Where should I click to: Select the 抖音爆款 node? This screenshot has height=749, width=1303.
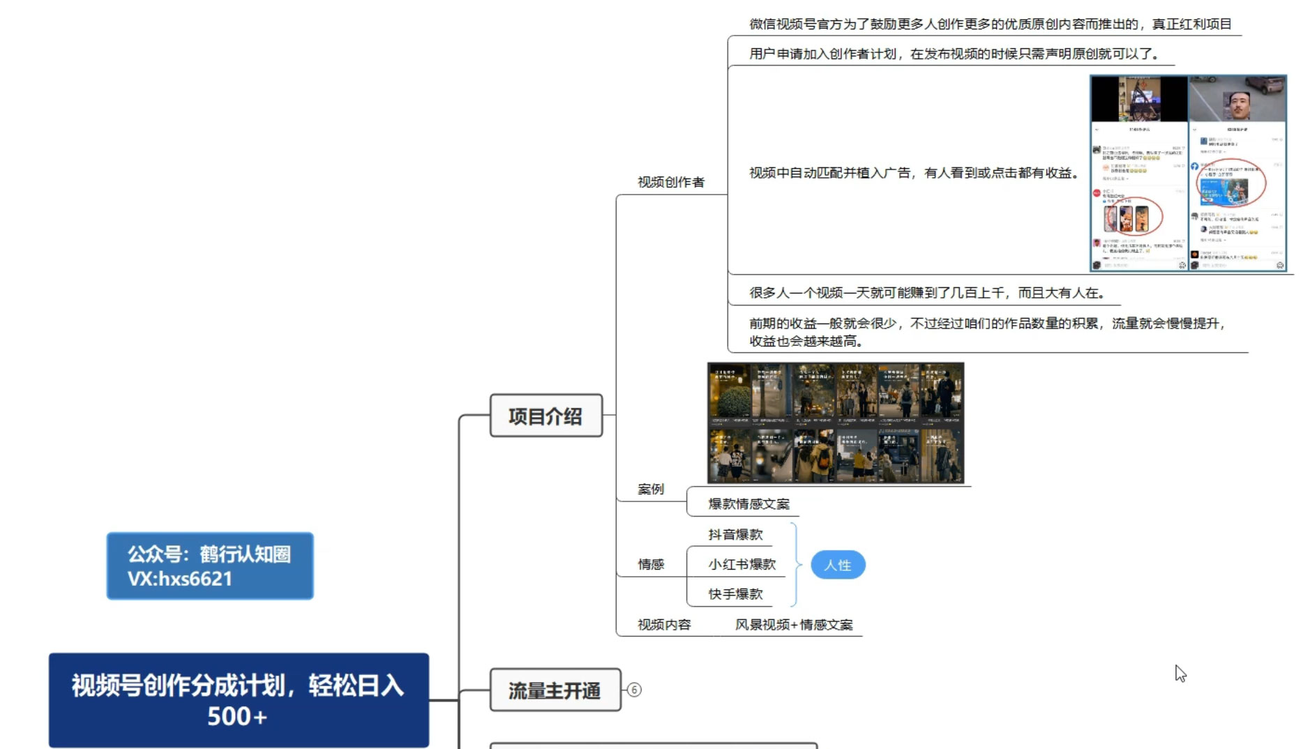(x=737, y=535)
